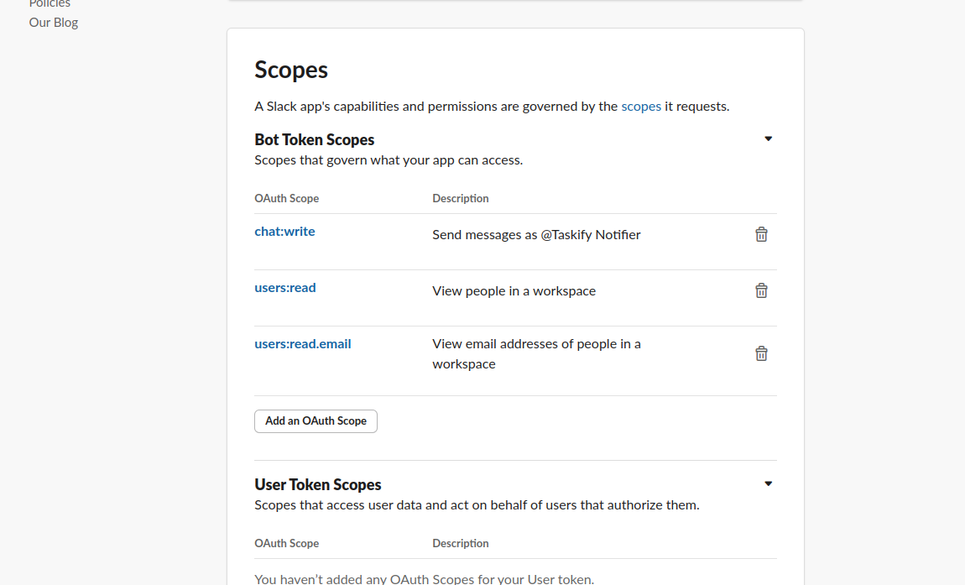Open the Policies sidebar link
This screenshot has width=965, height=585.
click(x=50, y=4)
